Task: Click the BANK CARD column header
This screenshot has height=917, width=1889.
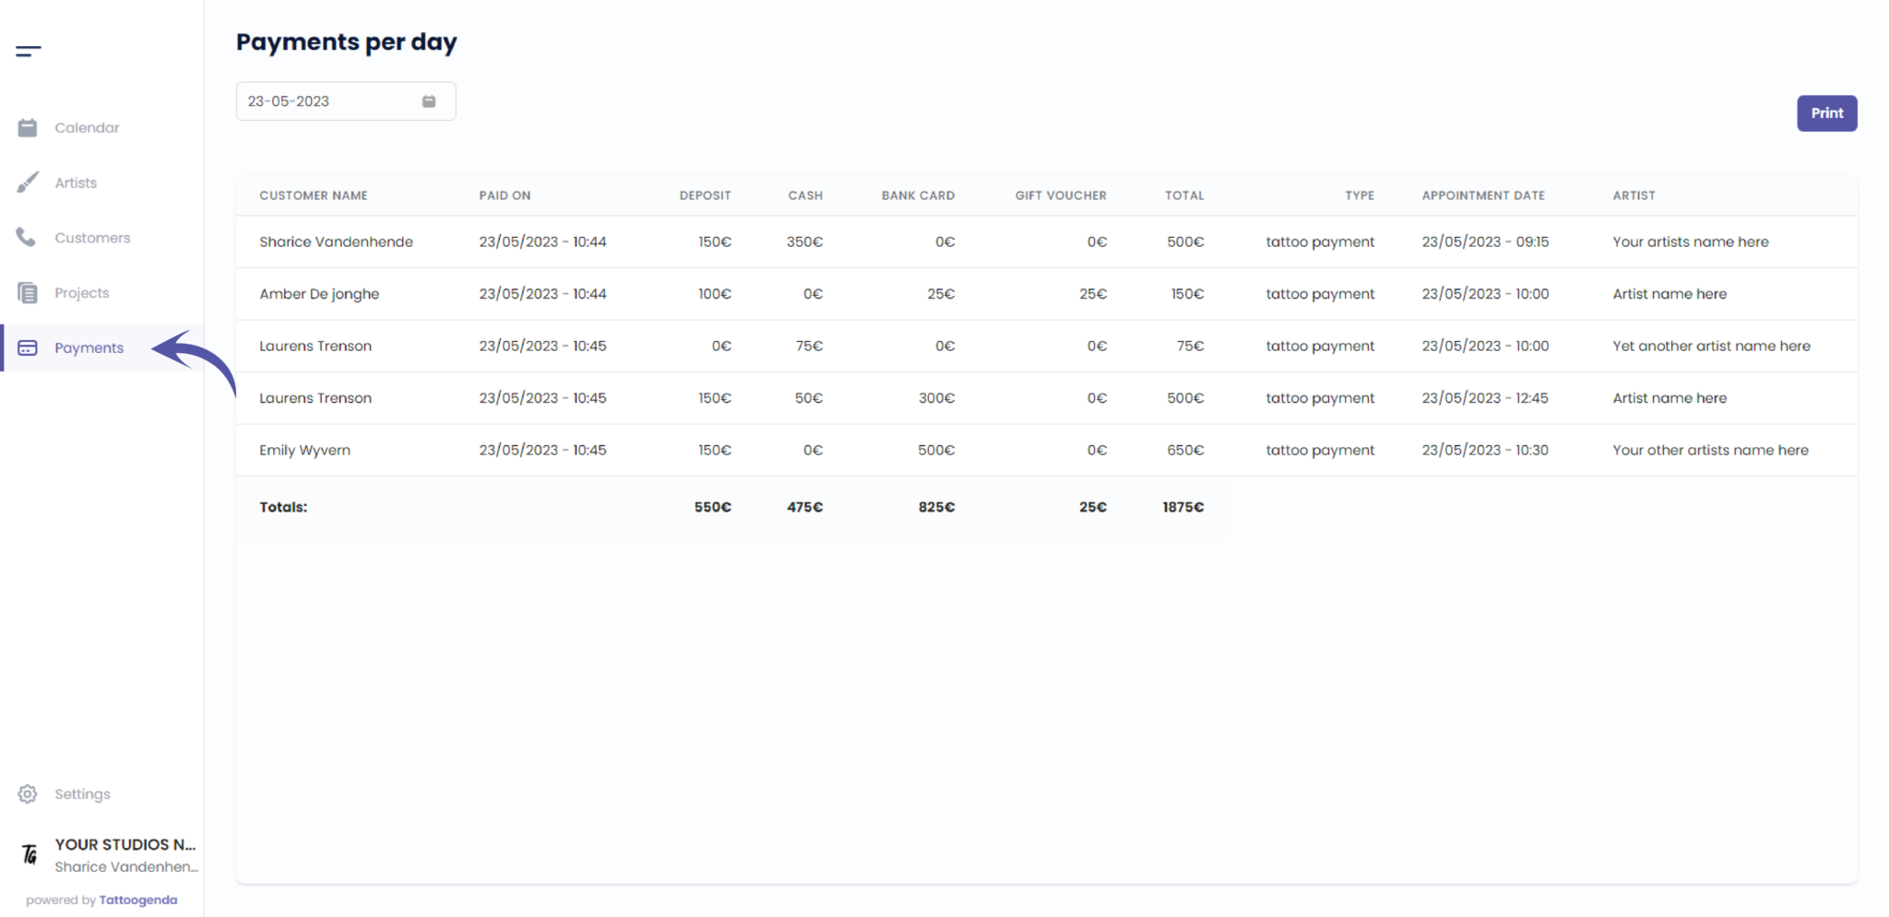Action: 918,195
